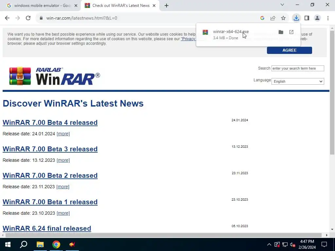
Task: Share this page via share icon
Action: pos(273,18)
